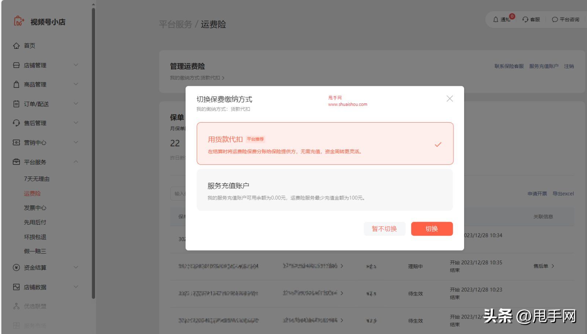The width and height of the screenshot is (587, 334).
Task: Click the 营销中心 icon in sidebar
Action: pyautogui.click(x=16, y=142)
